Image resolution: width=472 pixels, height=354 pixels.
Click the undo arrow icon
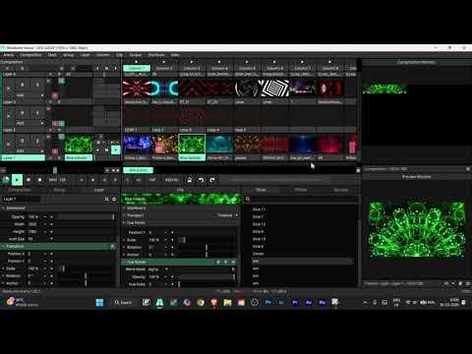coord(201,180)
